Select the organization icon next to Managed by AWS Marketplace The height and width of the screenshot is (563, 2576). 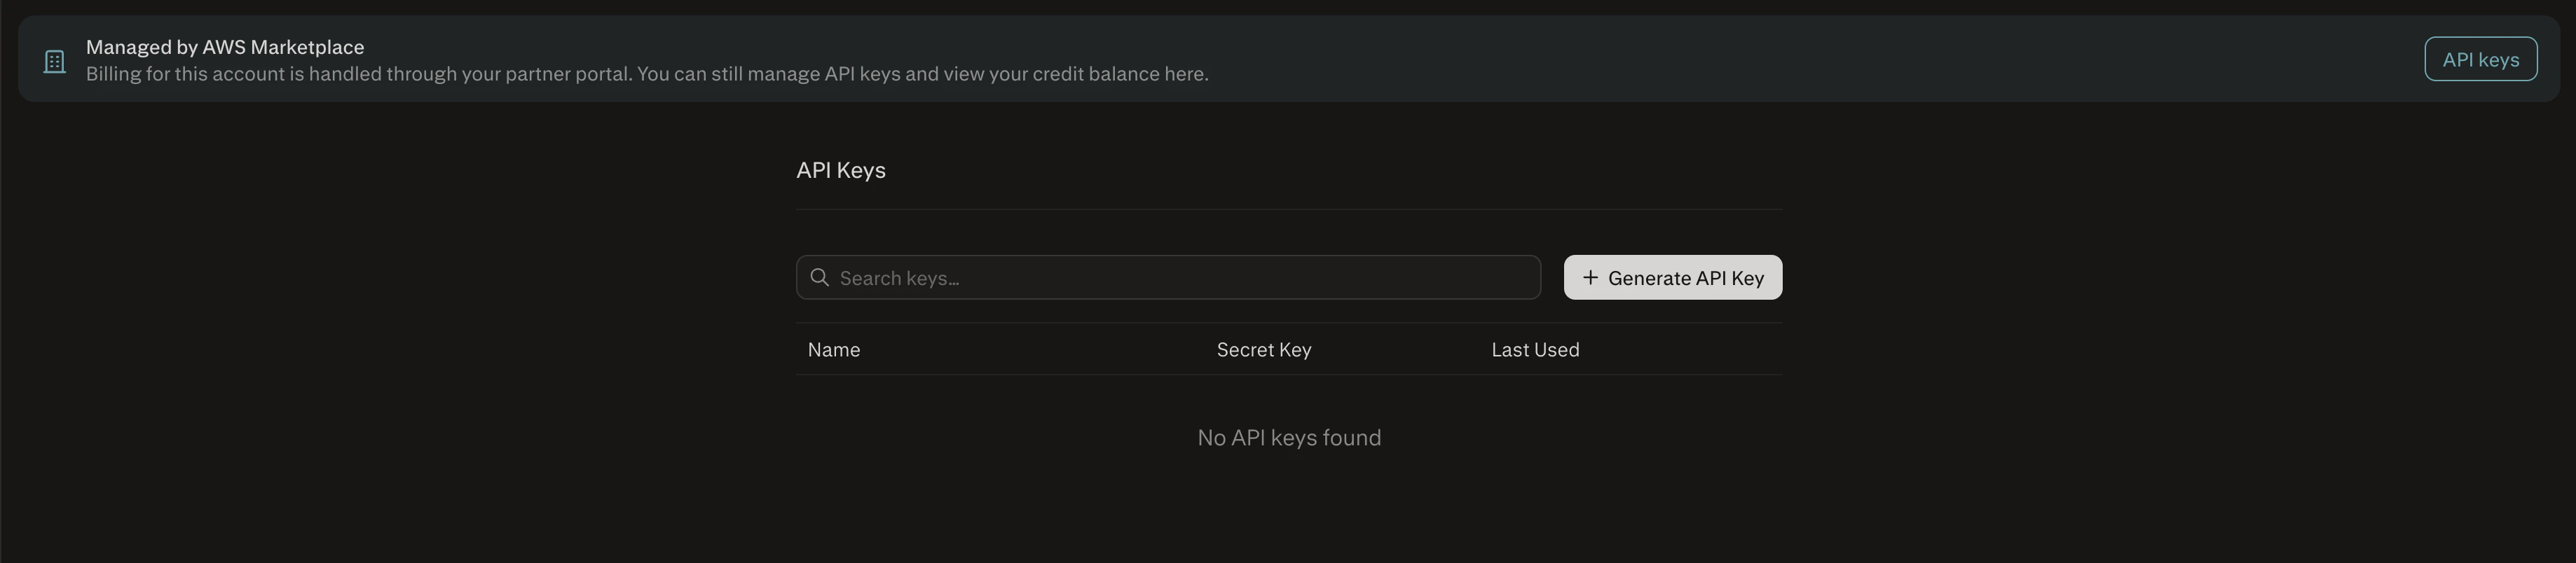pos(53,60)
